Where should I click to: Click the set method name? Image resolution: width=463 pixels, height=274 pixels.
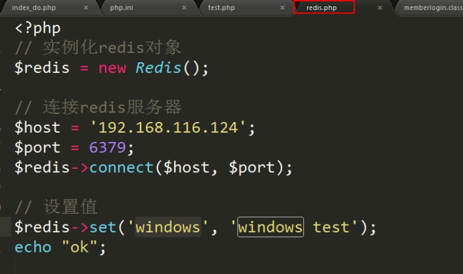pos(103,227)
